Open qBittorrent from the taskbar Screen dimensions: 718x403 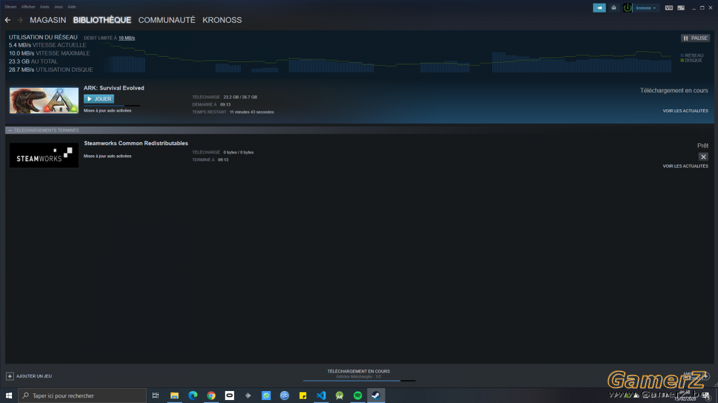285,395
